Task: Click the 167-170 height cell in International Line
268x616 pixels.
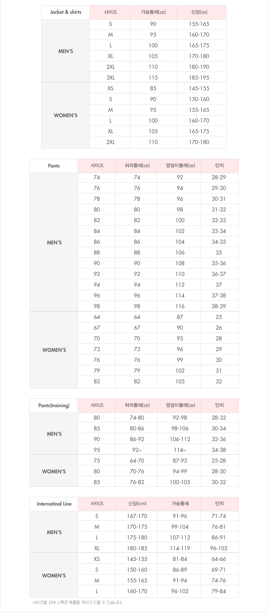Action: [137, 516]
